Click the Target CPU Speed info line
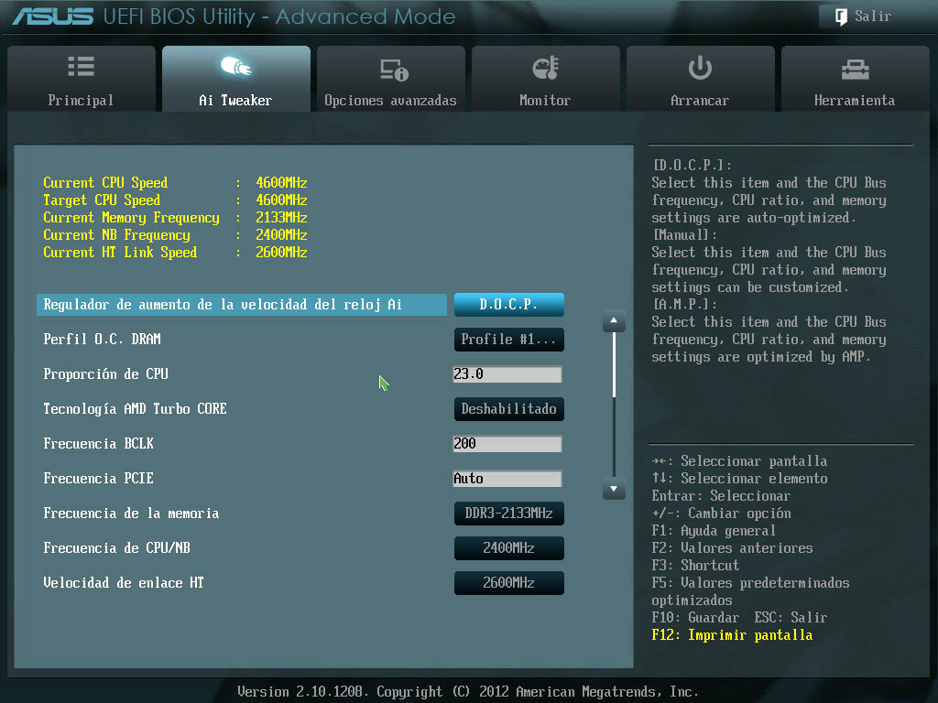938x703 pixels. (175, 200)
